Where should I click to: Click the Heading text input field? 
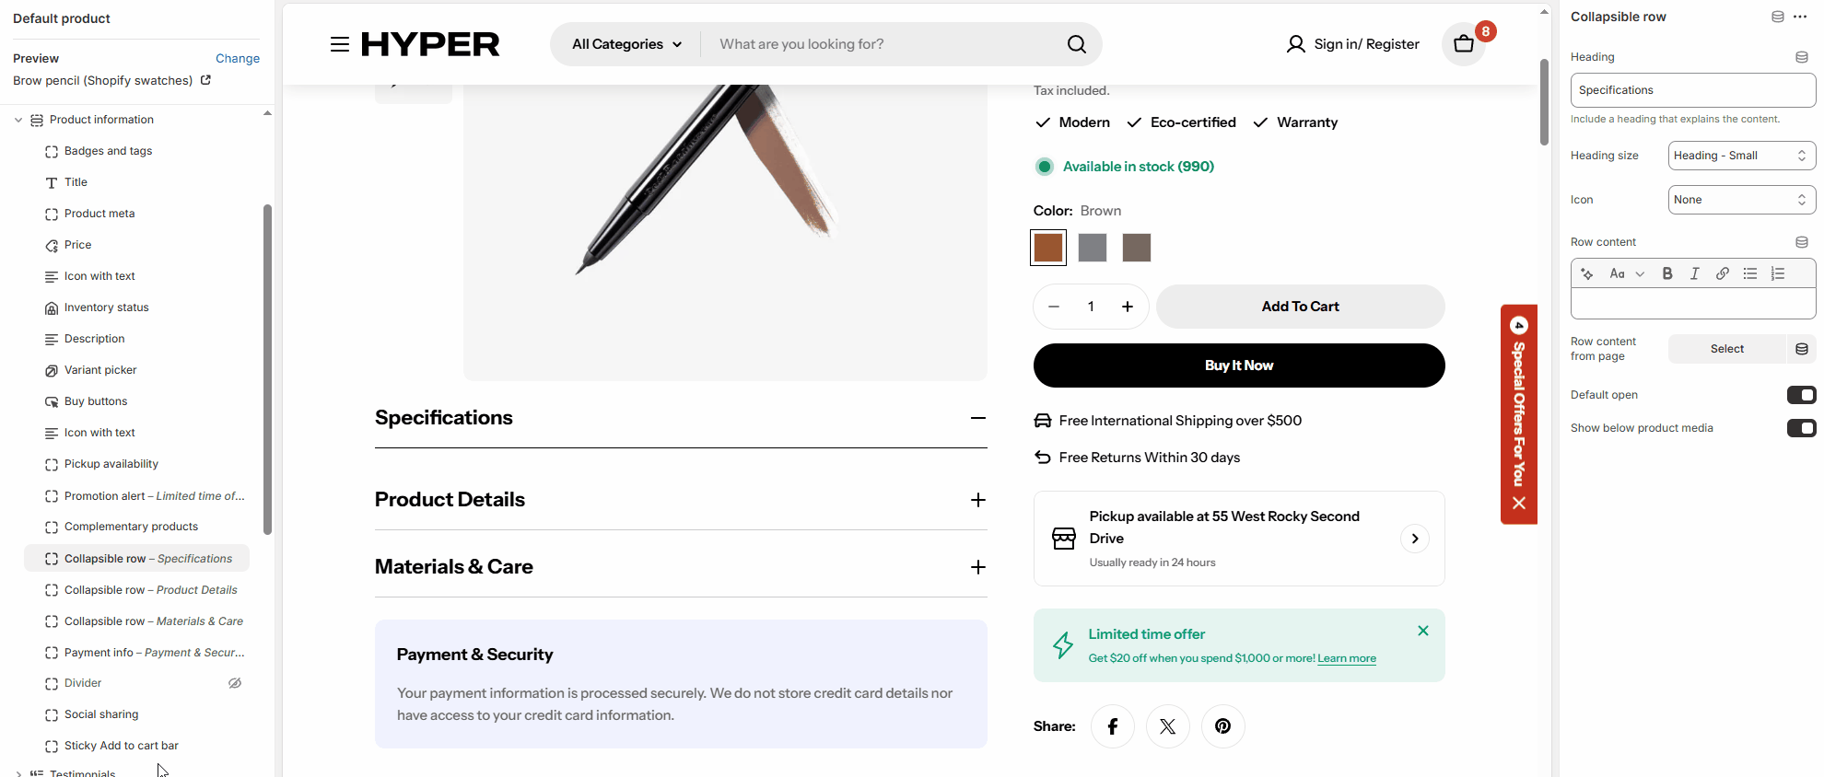point(1692,90)
